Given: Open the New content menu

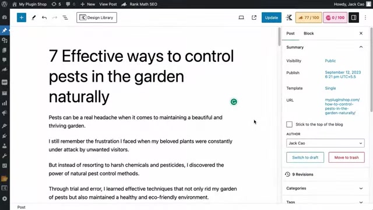Looking at the screenshot, I should (x=87, y=4).
